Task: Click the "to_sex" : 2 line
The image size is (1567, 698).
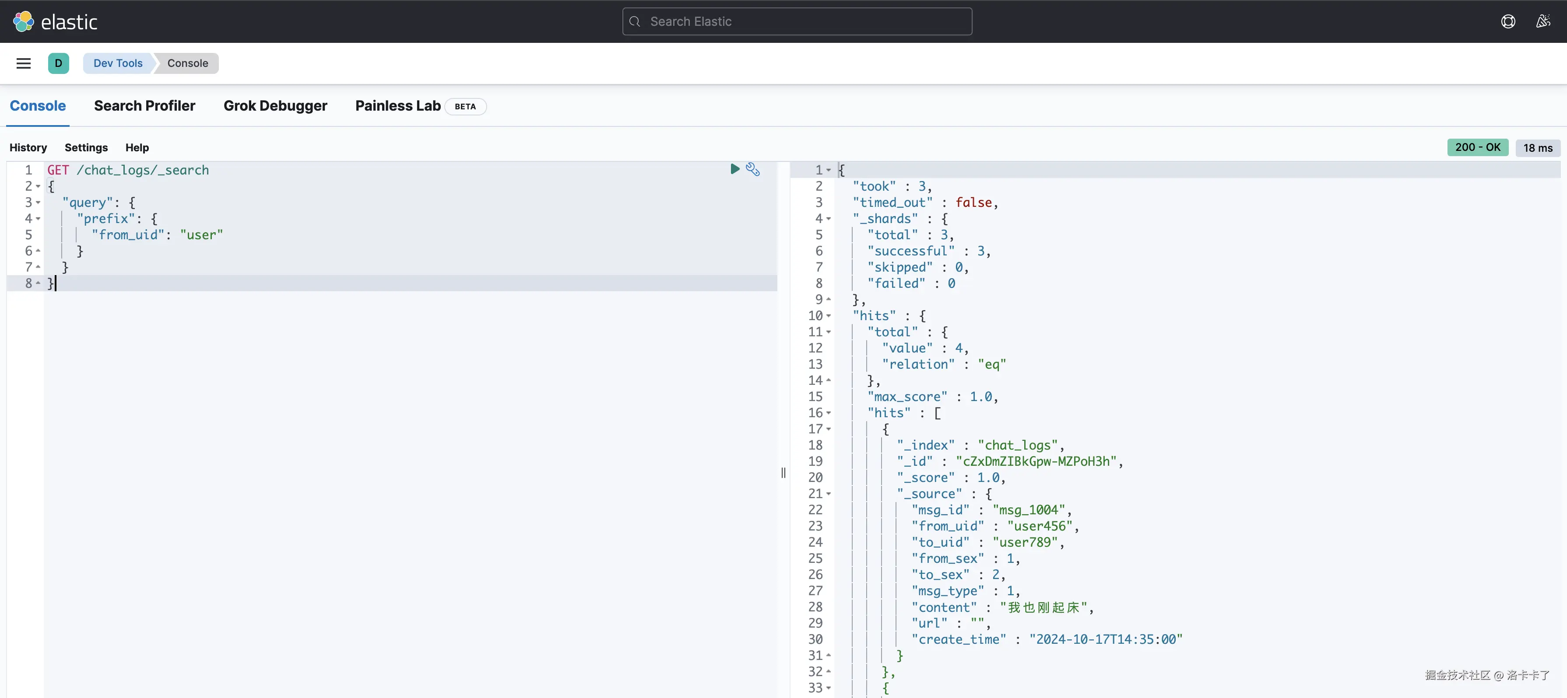Action: pyautogui.click(x=959, y=575)
